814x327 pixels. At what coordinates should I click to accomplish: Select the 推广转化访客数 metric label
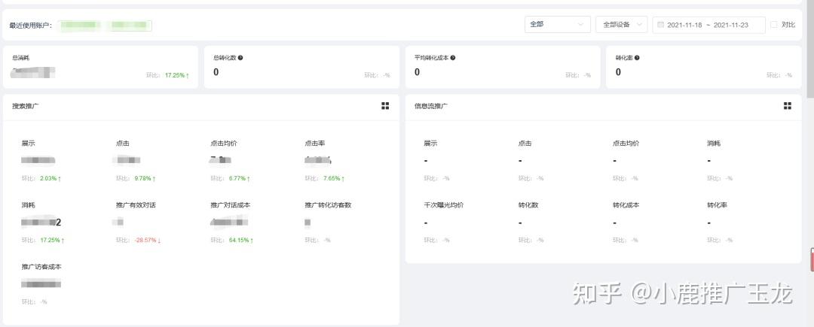click(x=328, y=205)
